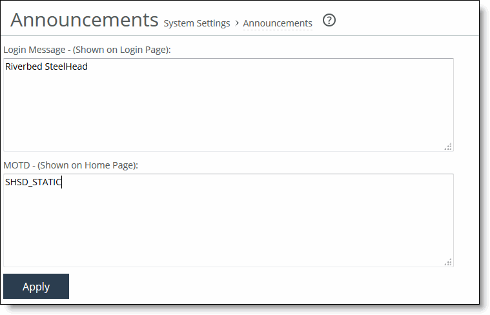Click the Login Message field label
490x315 pixels.
(x=87, y=50)
